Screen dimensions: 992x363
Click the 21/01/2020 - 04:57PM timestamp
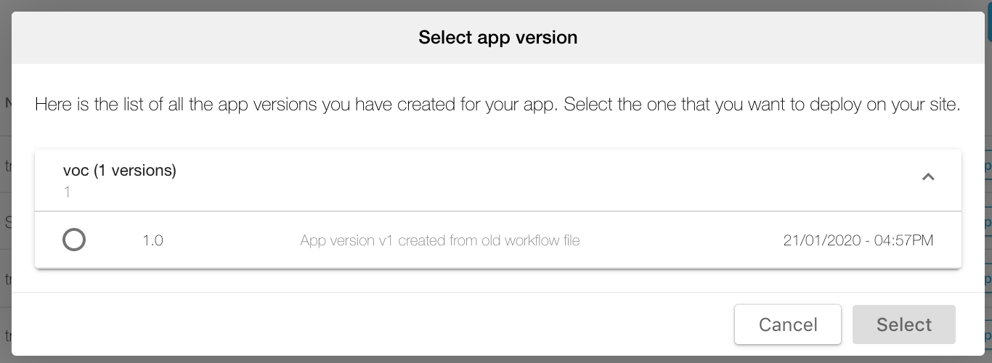pyautogui.click(x=858, y=240)
